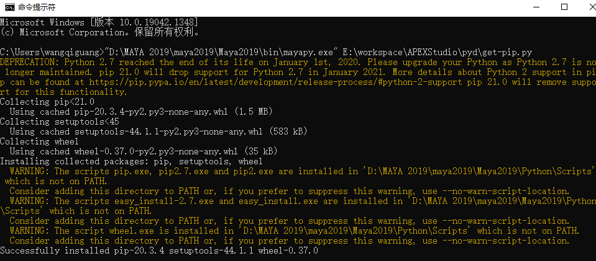Click the 'Collecting pip<21.0' line

point(47,102)
